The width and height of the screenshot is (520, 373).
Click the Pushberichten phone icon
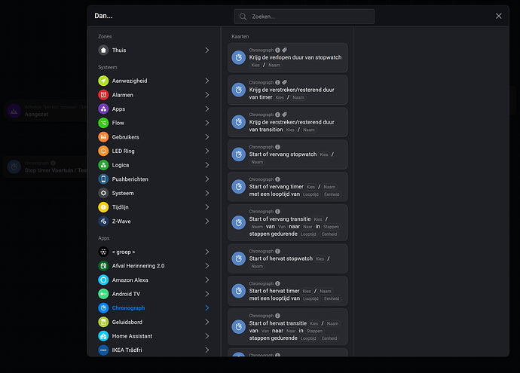pyautogui.click(x=103, y=179)
